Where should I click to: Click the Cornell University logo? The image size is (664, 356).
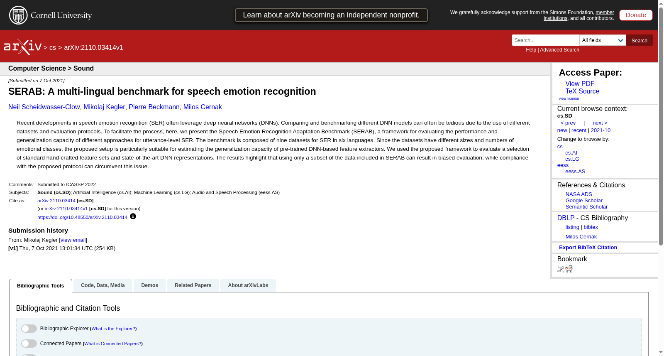pyautogui.click(x=51, y=15)
